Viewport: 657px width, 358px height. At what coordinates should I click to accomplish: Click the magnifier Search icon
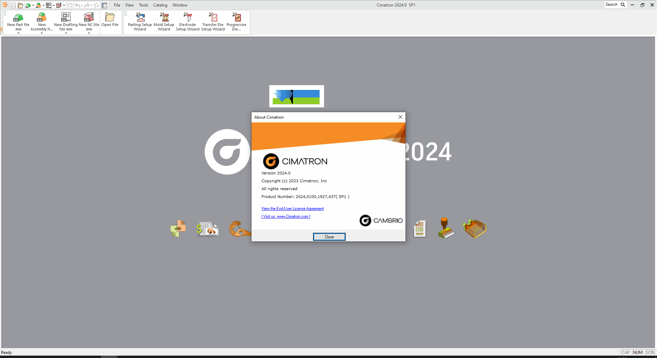623,5
